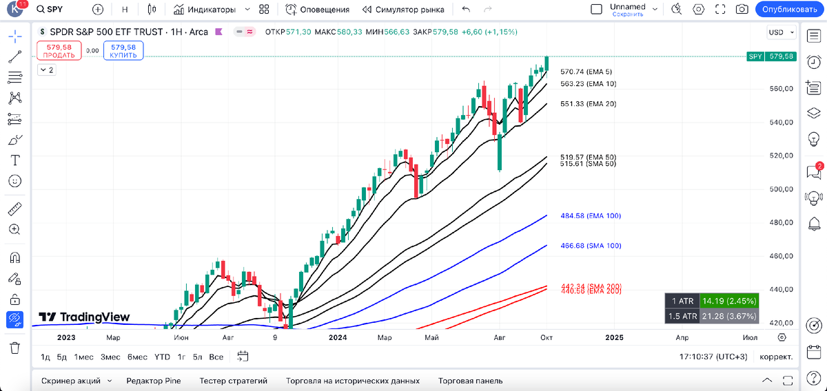Open the candlestick chart type selector
This screenshot has width=827, height=391.
pyautogui.click(x=152, y=10)
